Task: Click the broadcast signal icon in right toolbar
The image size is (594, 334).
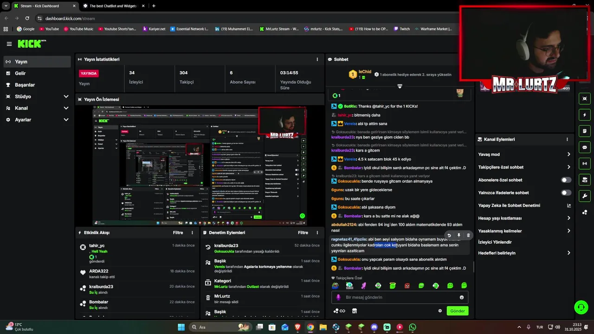Action: coord(585,163)
